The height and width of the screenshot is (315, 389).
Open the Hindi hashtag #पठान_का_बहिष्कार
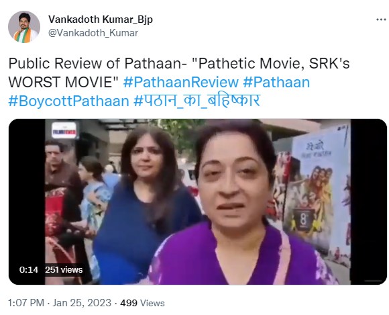pos(197,101)
